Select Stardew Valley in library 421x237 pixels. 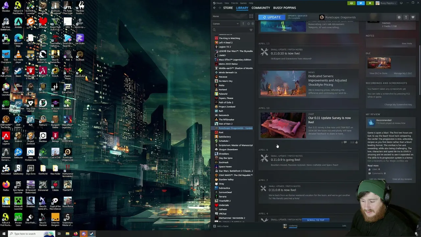tap(226, 179)
